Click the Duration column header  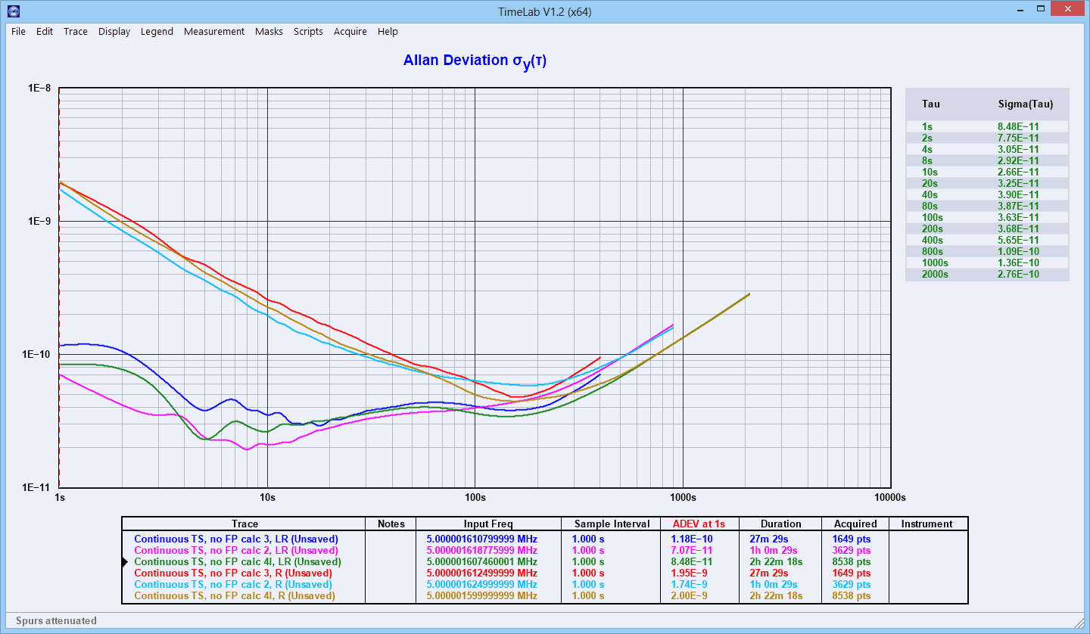(780, 524)
